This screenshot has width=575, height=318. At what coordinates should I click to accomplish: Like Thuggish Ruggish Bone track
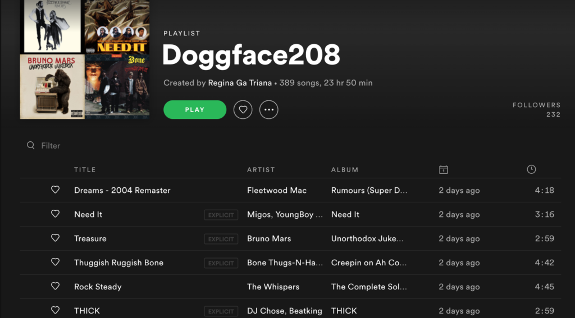pos(55,262)
